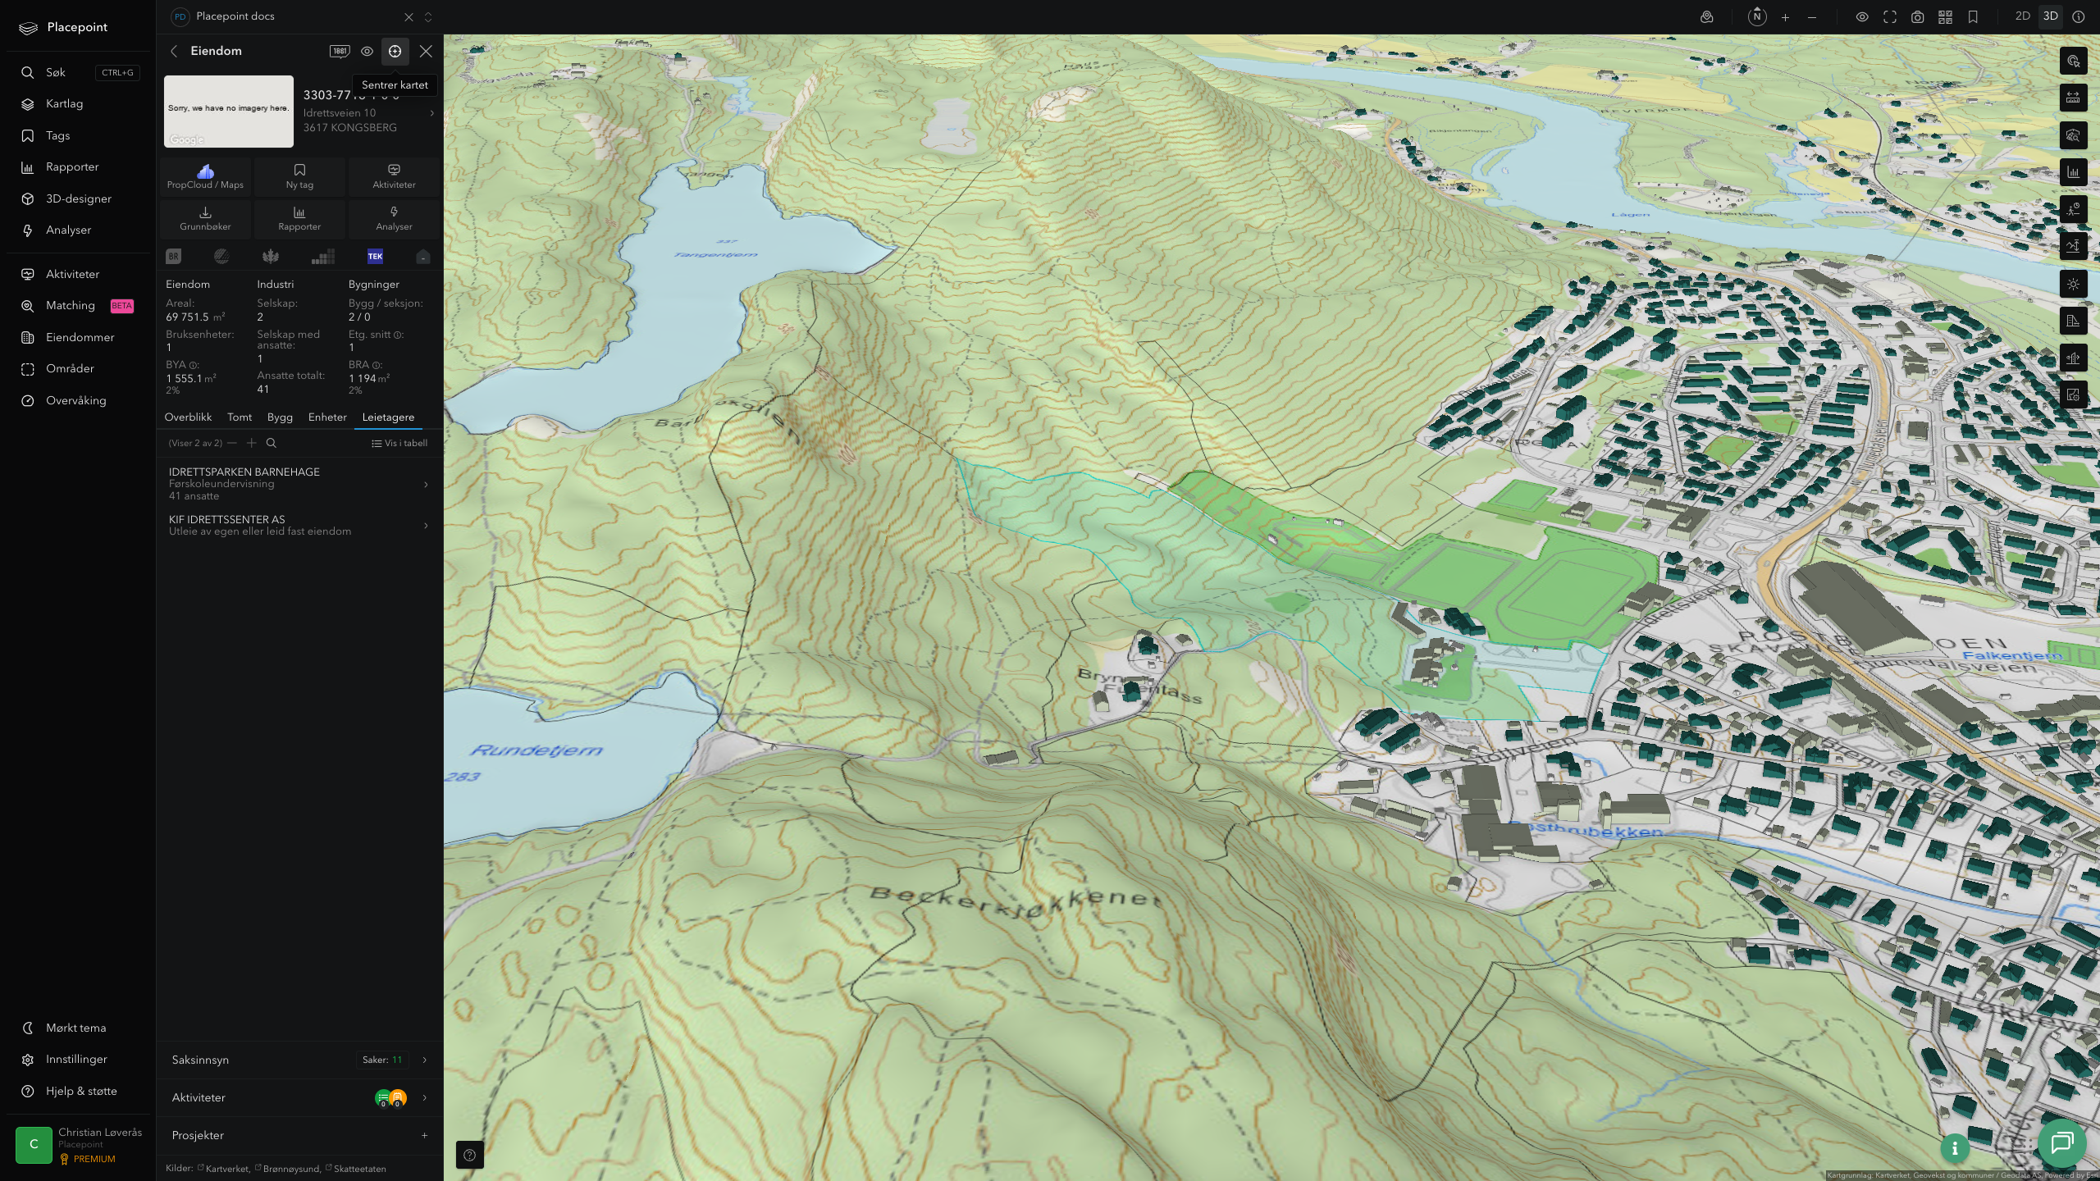Open Placepoint docs tab switcher arrows

click(x=428, y=16)
